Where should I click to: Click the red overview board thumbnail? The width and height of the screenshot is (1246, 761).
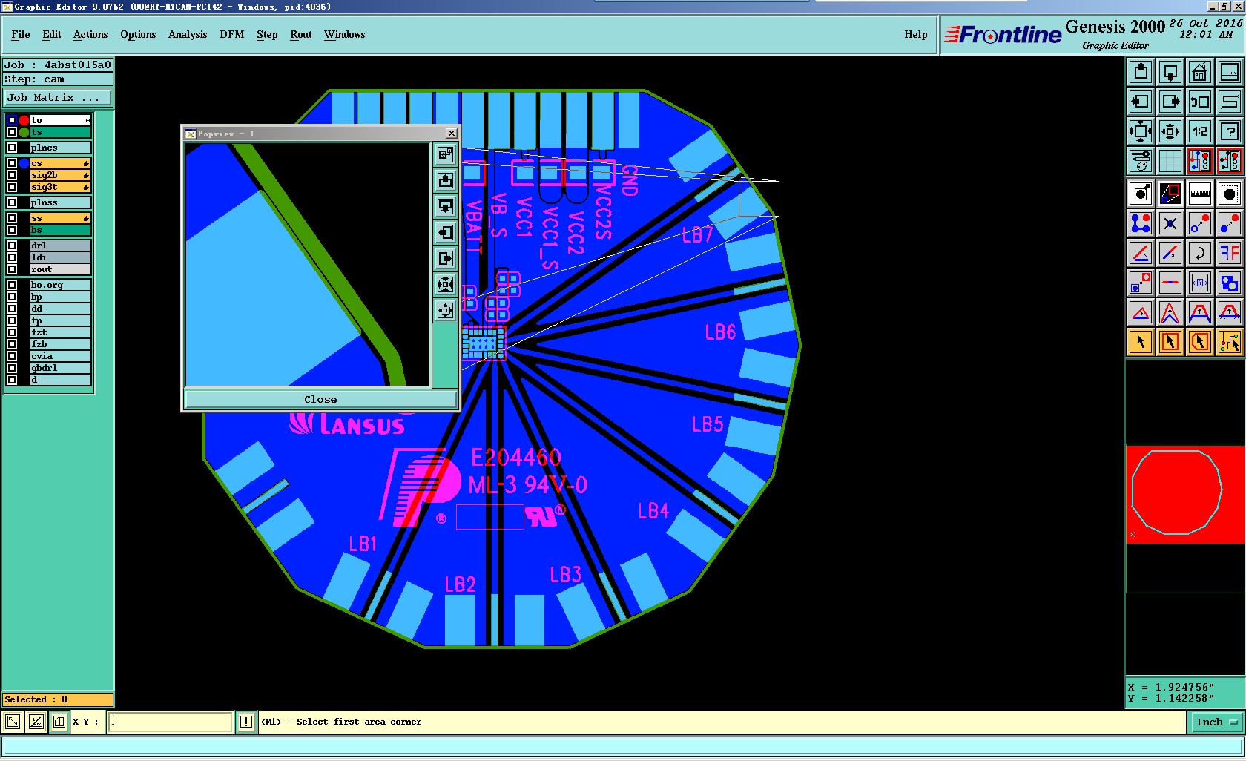(1185, 494)
